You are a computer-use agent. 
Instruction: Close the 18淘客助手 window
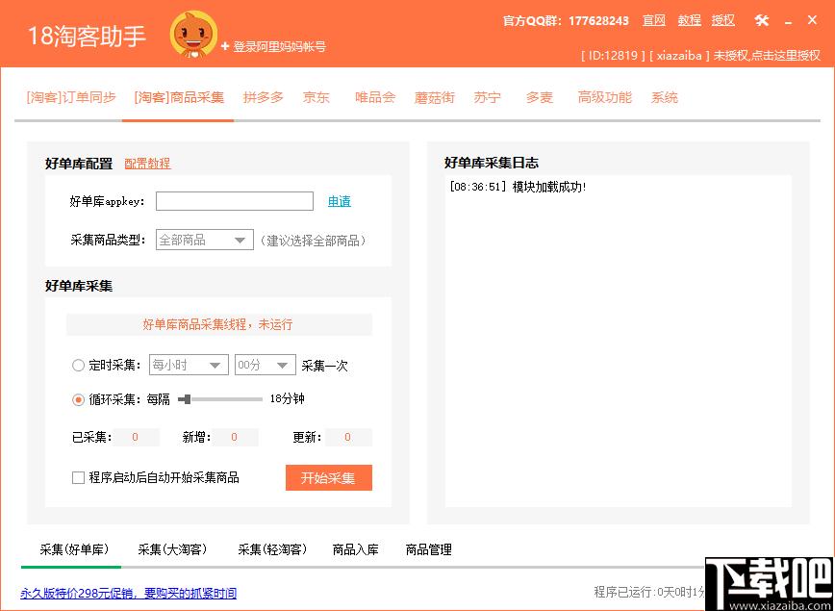pos(812,20)
